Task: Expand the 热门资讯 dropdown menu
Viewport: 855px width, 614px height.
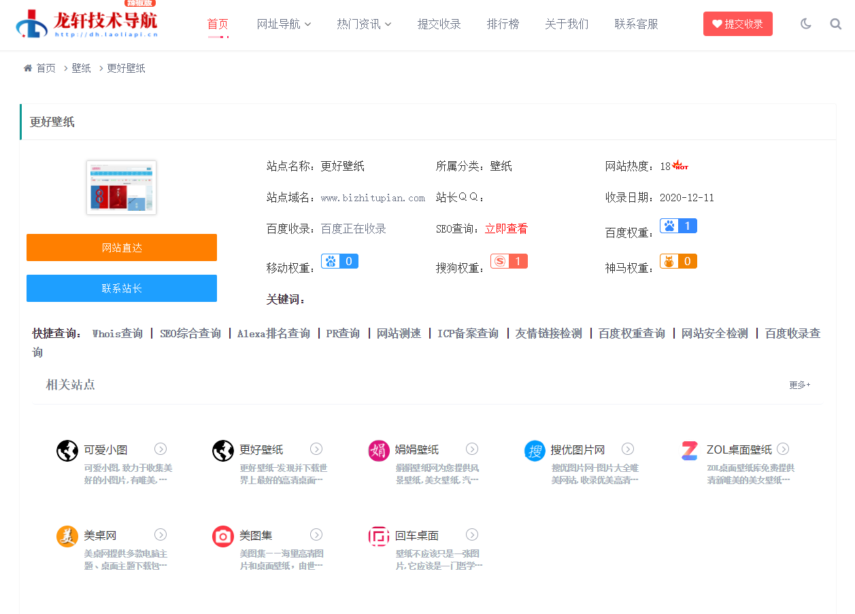Action: tap(364, 24)
